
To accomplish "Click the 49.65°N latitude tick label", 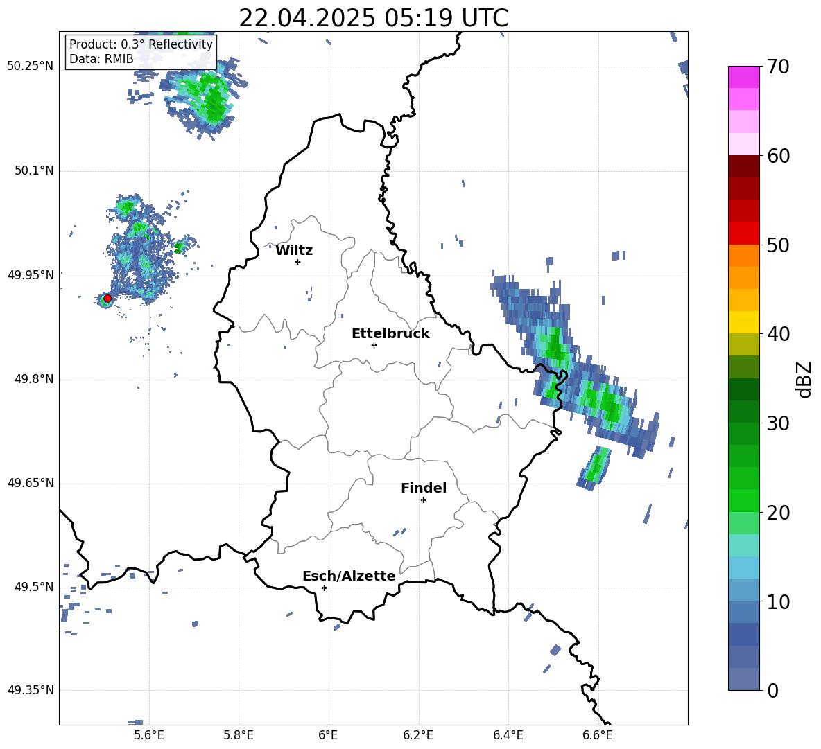I will (31, 483).
